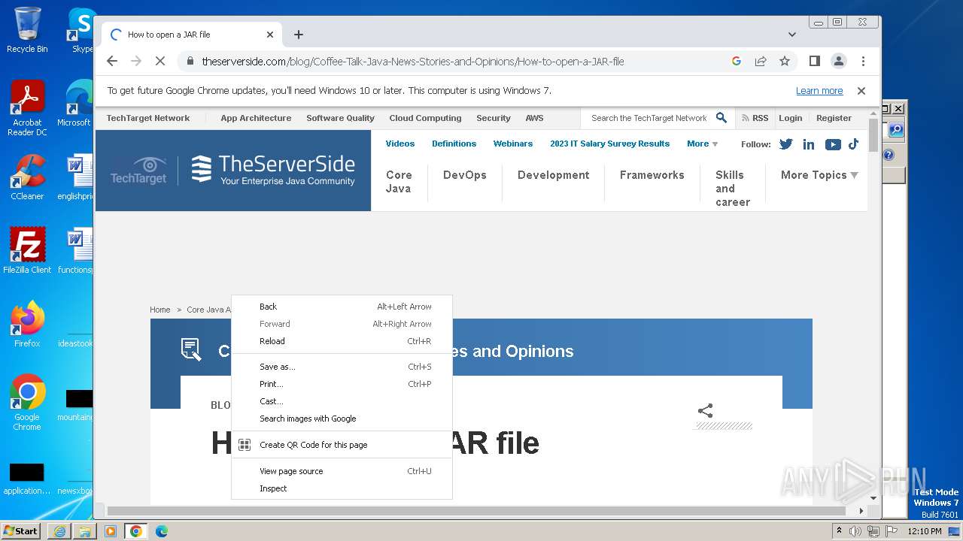Go to the Frameworks section
This screenshot has width=963, height=541.
652,175
